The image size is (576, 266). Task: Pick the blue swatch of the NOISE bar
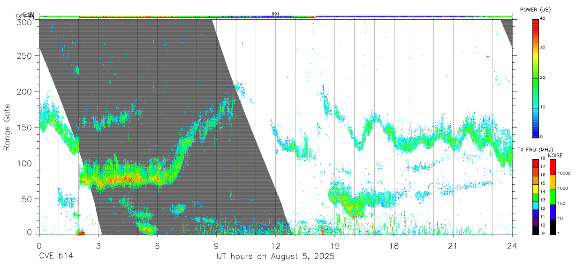point(552,212)
